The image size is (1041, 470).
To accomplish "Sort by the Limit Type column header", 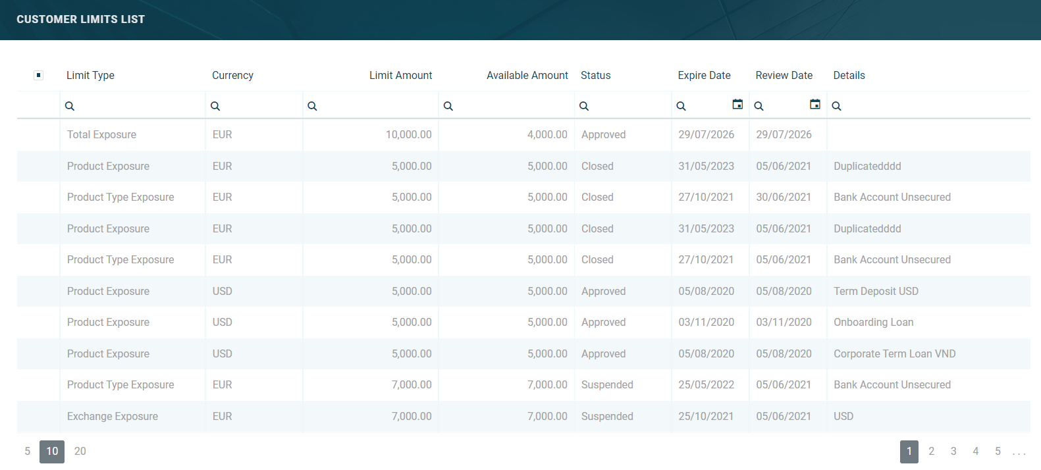I will (x=90, y=75).
